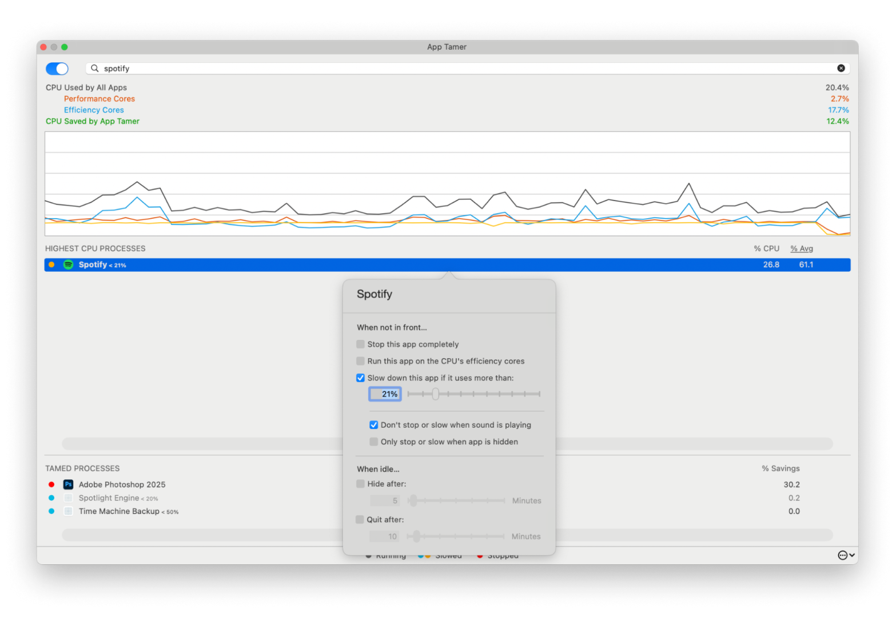Image resolution: width=892 pixels, height=618 pixels.
Task: Click the Quit after minutes slider
Action: (456, 536)
